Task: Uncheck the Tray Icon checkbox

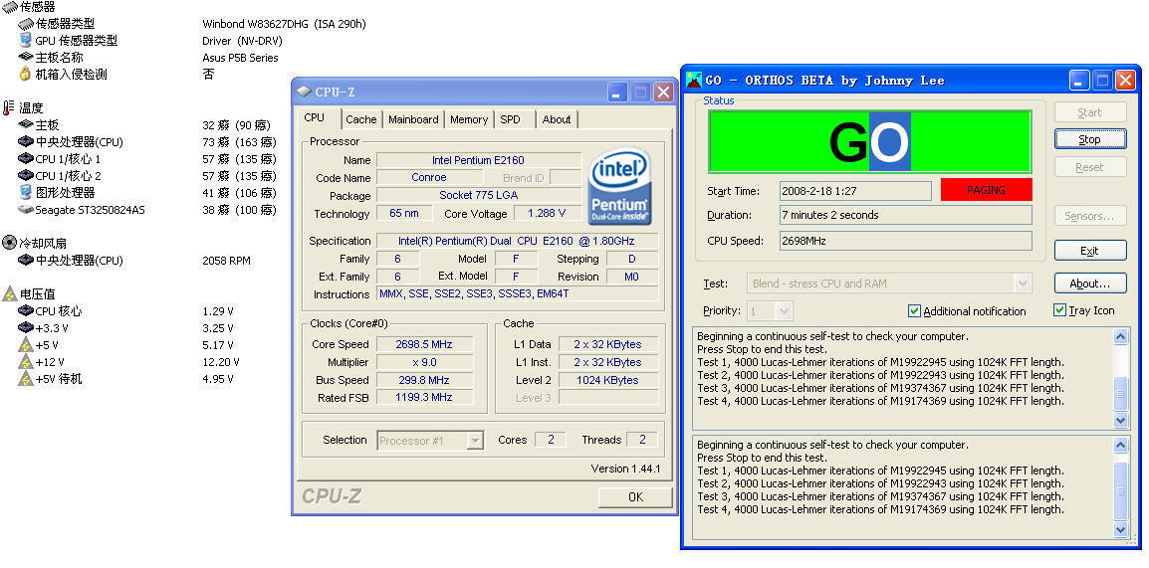Action: point(1059,310)
